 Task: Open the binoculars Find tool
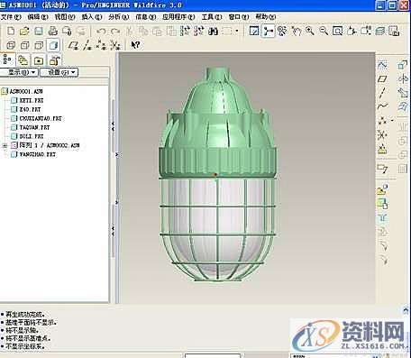coord(213,31)
